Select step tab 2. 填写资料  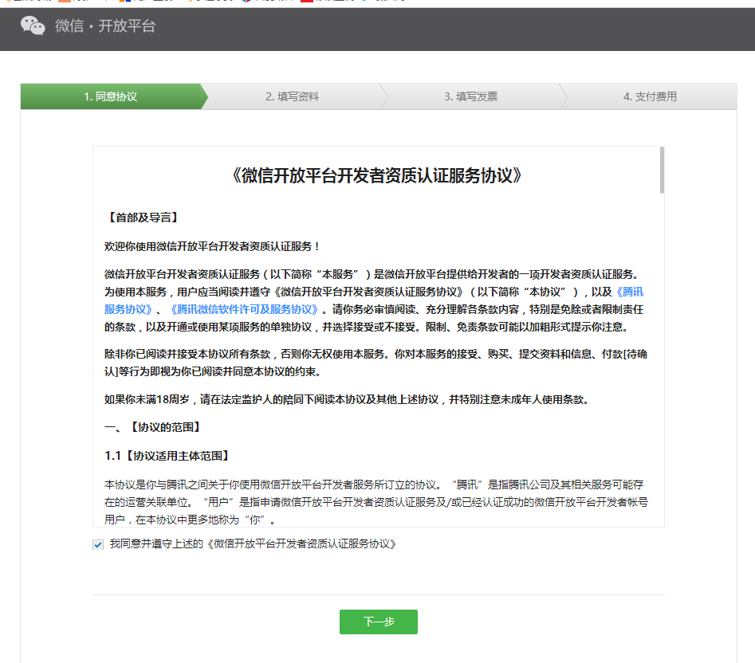click(293, 96)
